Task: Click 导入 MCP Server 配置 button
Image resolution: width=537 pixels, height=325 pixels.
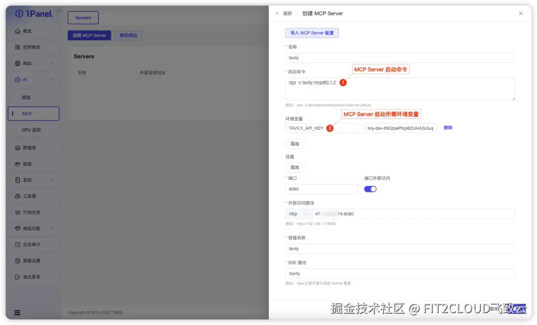Action: (x=312, y=33)
